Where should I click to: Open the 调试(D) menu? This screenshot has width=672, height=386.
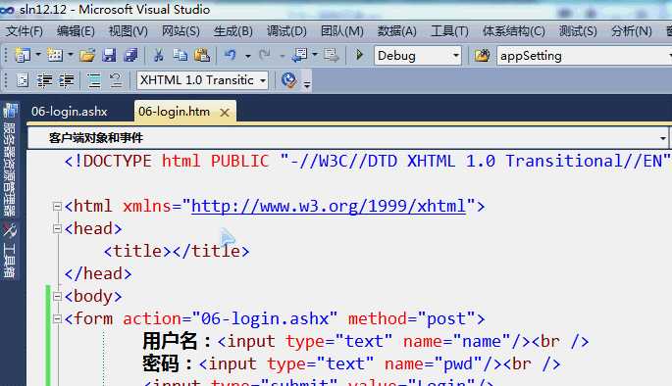(x=286, y=30)
